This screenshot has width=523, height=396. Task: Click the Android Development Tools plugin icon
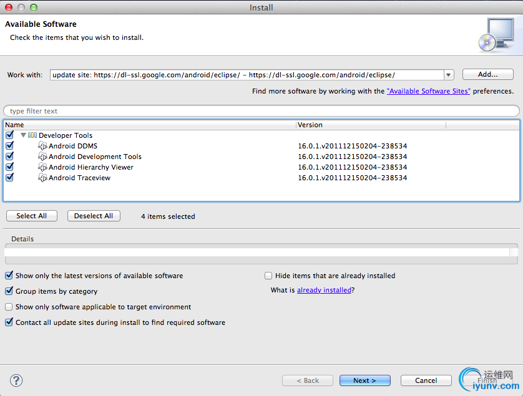(x=42, y=157)
